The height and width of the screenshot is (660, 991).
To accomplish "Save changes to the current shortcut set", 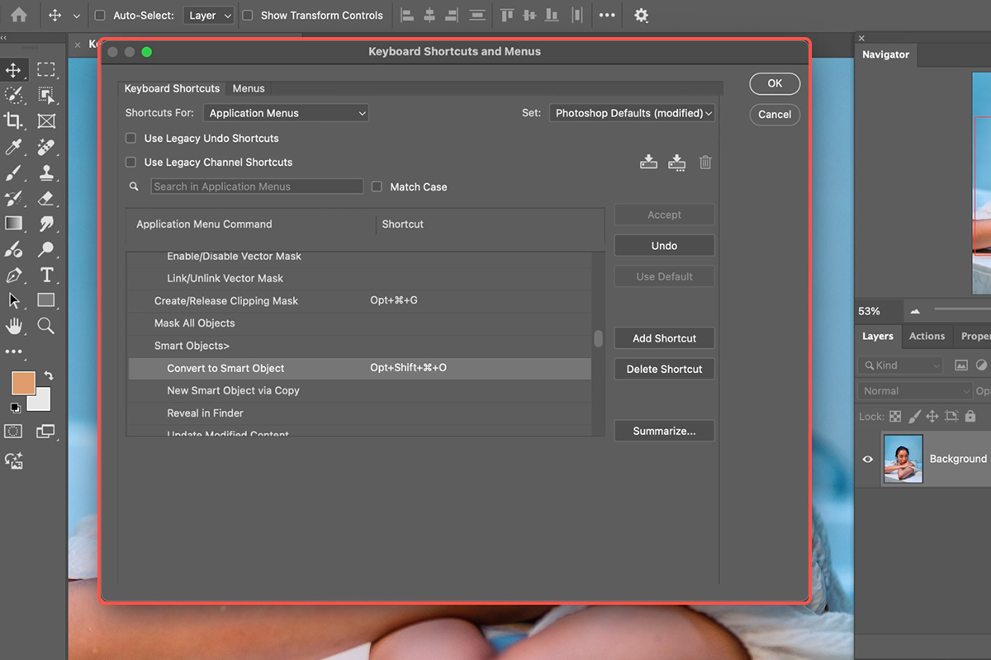I will click(x=648, y=162).
